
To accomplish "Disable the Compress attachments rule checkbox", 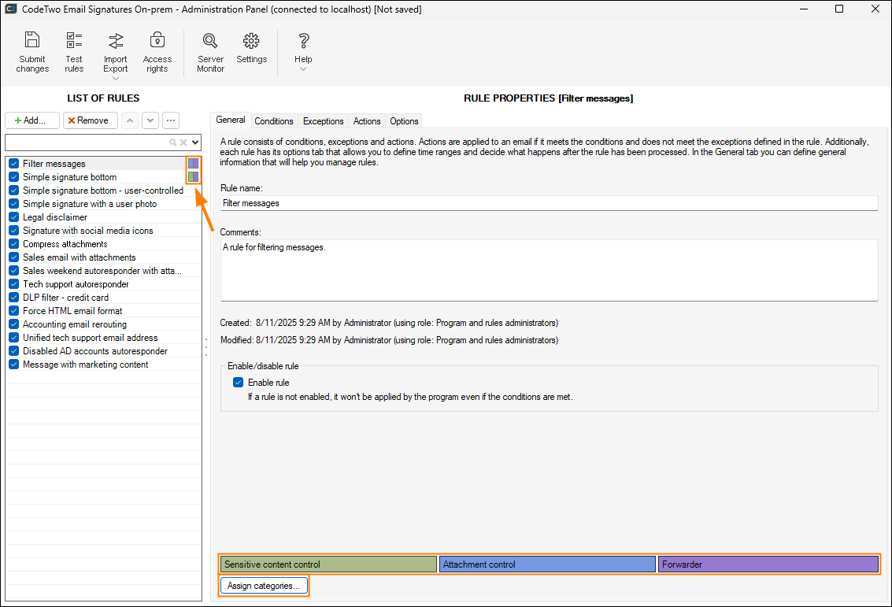I will (x=13, y=244).
